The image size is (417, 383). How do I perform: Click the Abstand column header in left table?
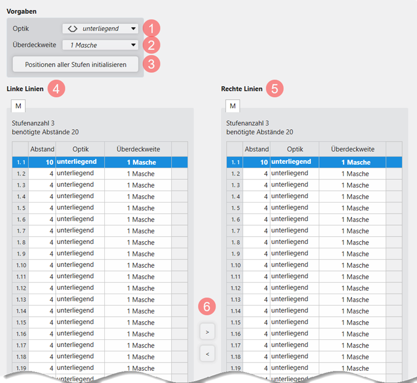pyautogui.click(x=42, y=149)
